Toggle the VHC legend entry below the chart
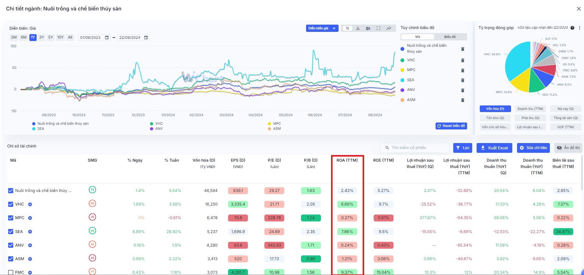 (x=157, y=123)
